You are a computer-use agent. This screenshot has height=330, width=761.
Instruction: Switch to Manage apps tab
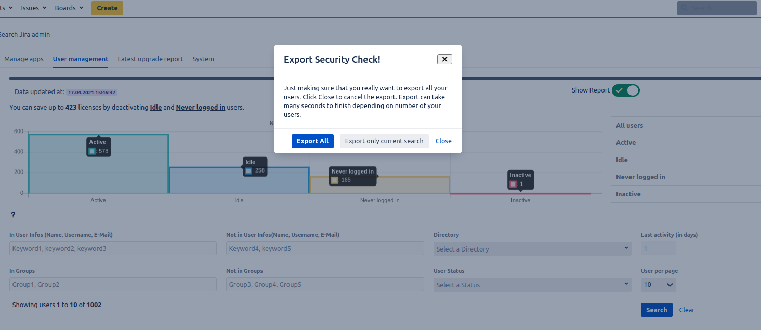(x=24, y=59)
